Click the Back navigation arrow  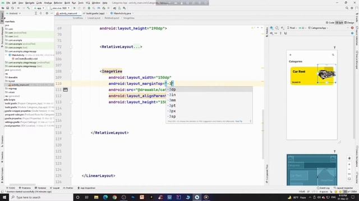point(19,8)
